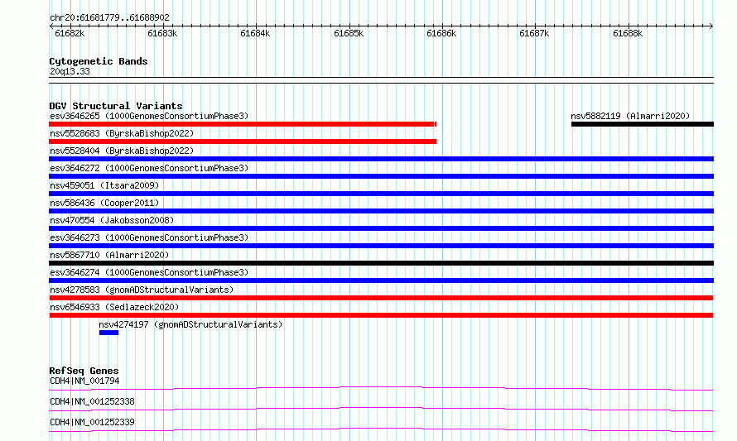Open the CDH4|NM_001252338 transcript label

[92, 401]
